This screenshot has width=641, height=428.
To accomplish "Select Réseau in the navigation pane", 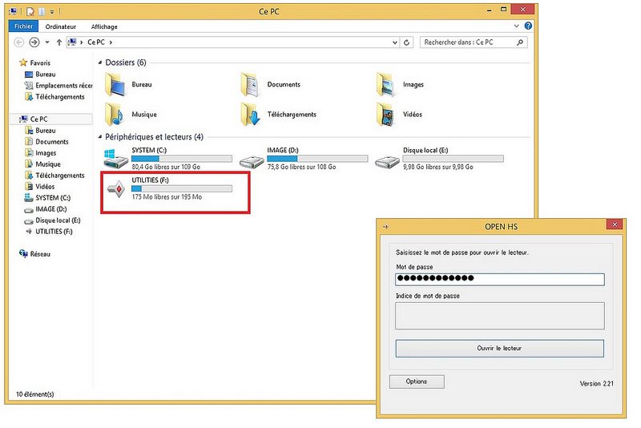I will (x=40, y=254).
